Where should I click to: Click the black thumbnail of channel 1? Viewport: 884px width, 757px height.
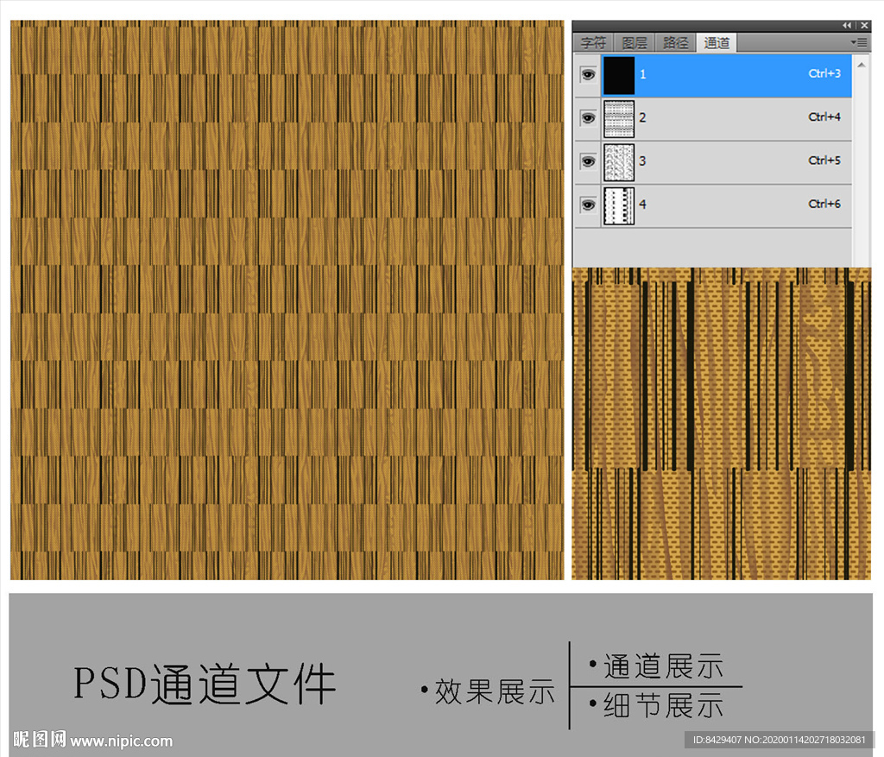[x=619, y=75]
